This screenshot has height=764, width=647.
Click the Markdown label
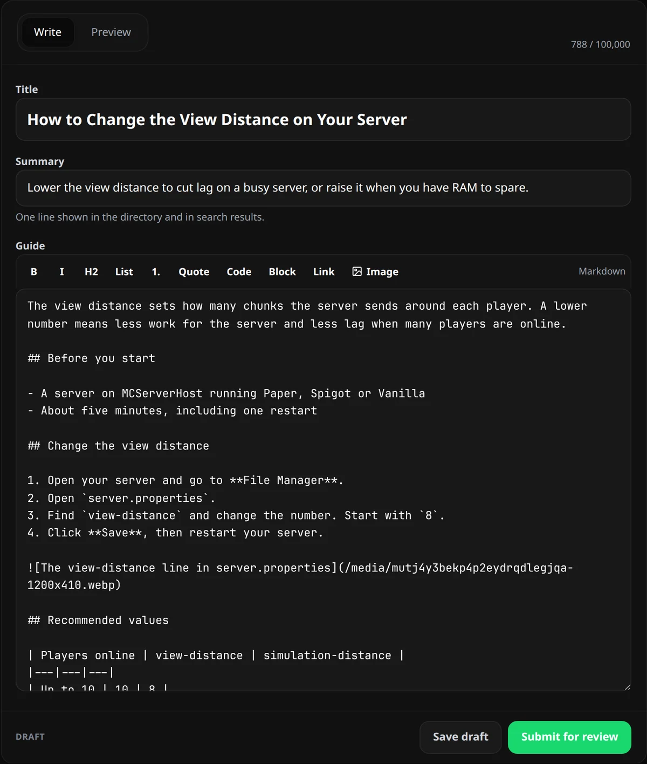(602, 271)
